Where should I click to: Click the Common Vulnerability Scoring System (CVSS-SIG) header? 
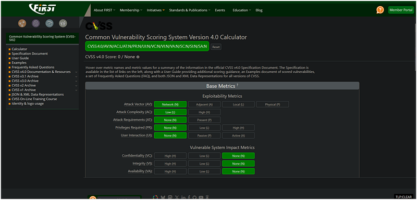(42, 38)
